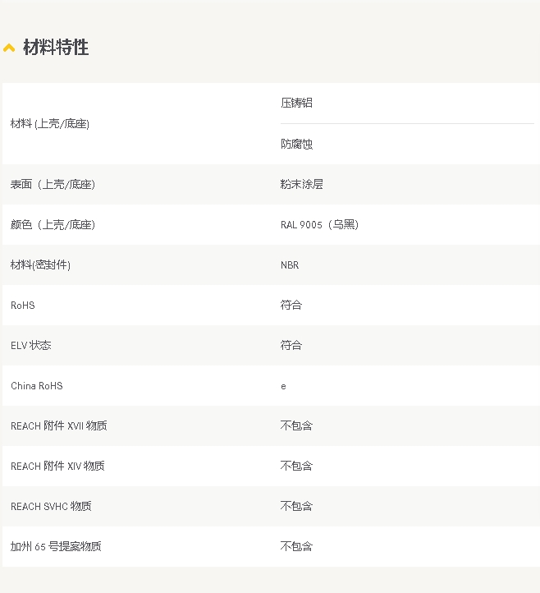The width and height of the screenshot is (540, 593).
Task: Click the ELV 状态 label
Action: click(x=31, y=345)
